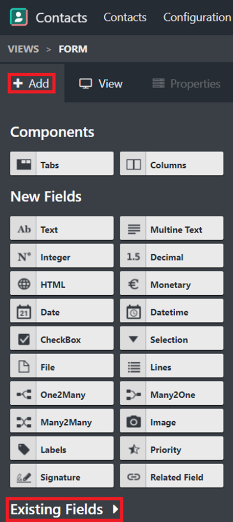The width and height of the screenshot is (233, 522).
Task: Add a Selection dropdown field
Action: 172,340
